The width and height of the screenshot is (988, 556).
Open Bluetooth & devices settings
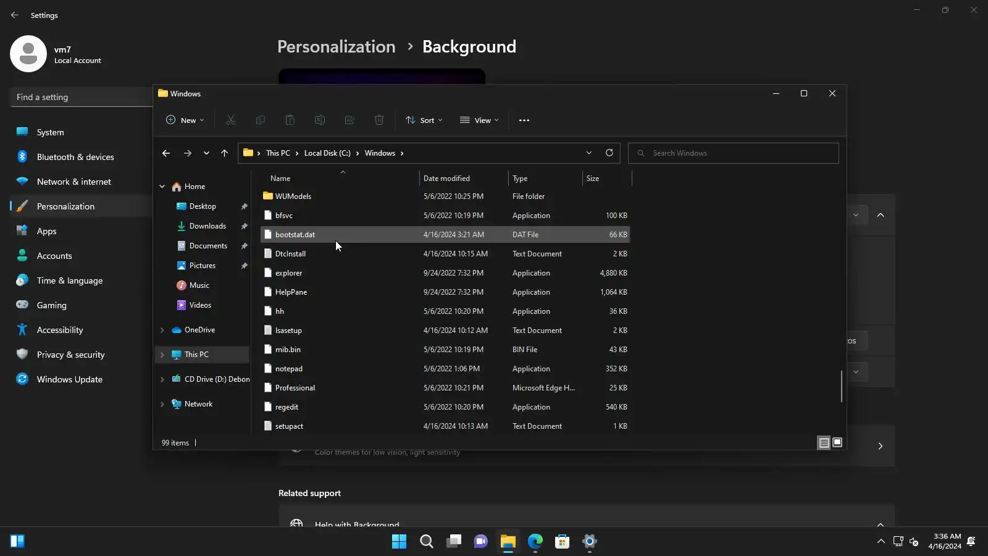click(x=81, y=157)
